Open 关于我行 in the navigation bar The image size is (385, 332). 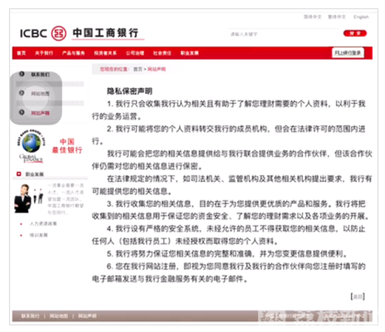(44, 53)
